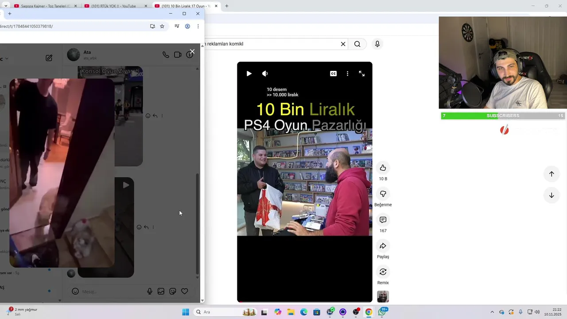Go to next Short with down arrow

coord(551,195)
